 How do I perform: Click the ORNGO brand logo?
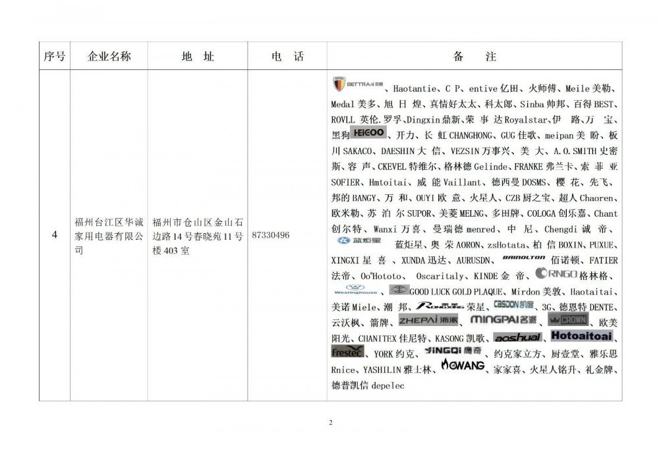tap(556, 273)
